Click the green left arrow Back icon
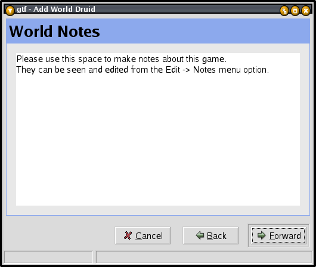 (200, 235)
